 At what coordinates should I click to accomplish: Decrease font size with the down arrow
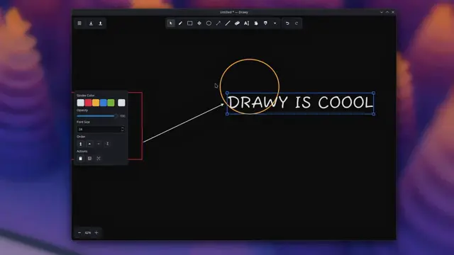click(123, 130)
